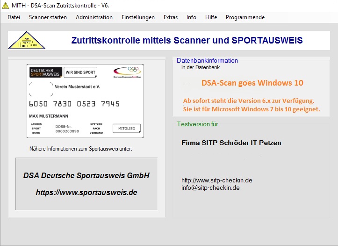Click the Zutrittskontrolle mittels Scanner banner heading
Image resolution: width=338 pixels, height=246 pixels.
pos(187,40)
